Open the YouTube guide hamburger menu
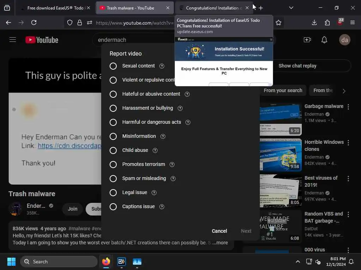 click(13, 40)
